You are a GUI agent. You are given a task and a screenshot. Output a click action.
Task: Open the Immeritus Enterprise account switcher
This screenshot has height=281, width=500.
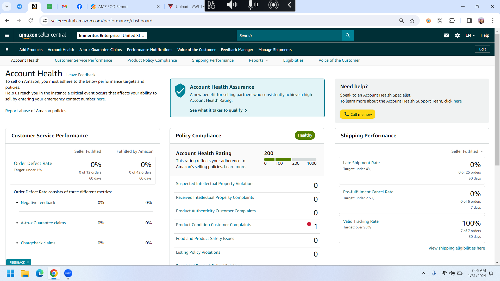click(112, 35)
